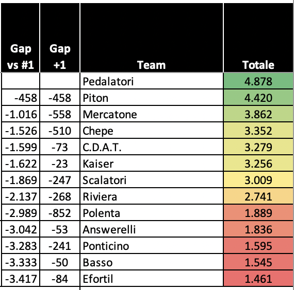Select the Totale column header

[258, 38]
